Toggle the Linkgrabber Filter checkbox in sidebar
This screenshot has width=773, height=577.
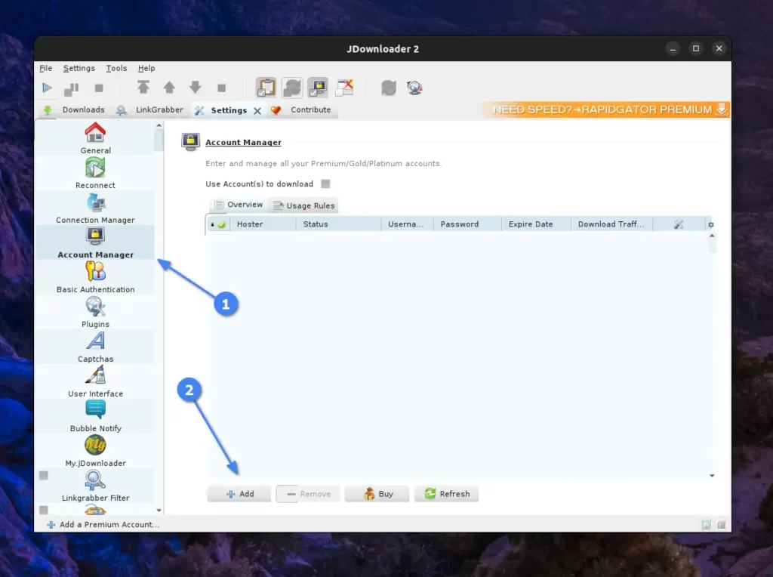pos(44,475)
